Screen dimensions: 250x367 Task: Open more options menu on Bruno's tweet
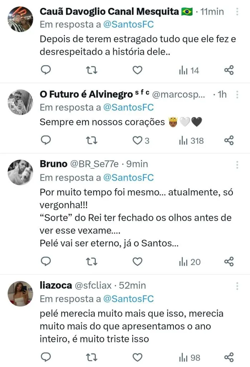click(x=237, y=165)
